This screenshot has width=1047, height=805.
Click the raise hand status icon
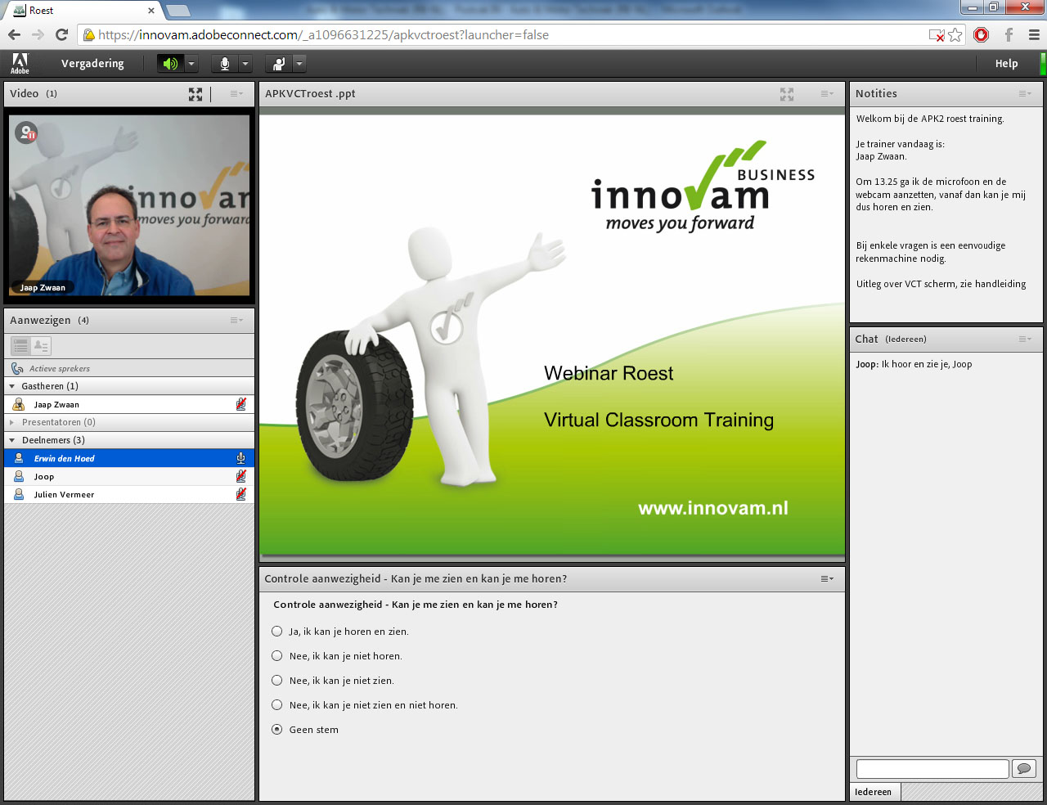[x=280, y=64]
